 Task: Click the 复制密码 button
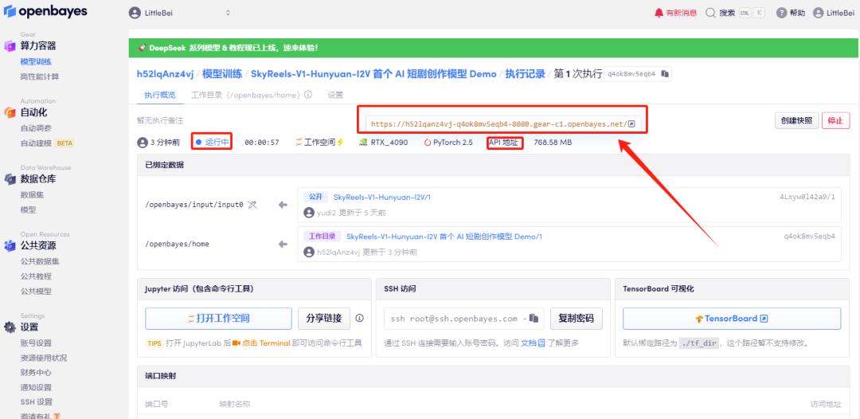(x=577, y=319)
